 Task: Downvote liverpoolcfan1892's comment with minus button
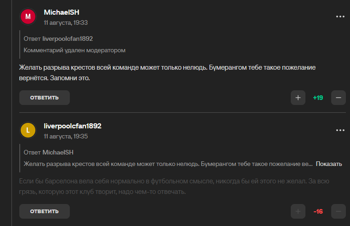(x=339, y=211)
